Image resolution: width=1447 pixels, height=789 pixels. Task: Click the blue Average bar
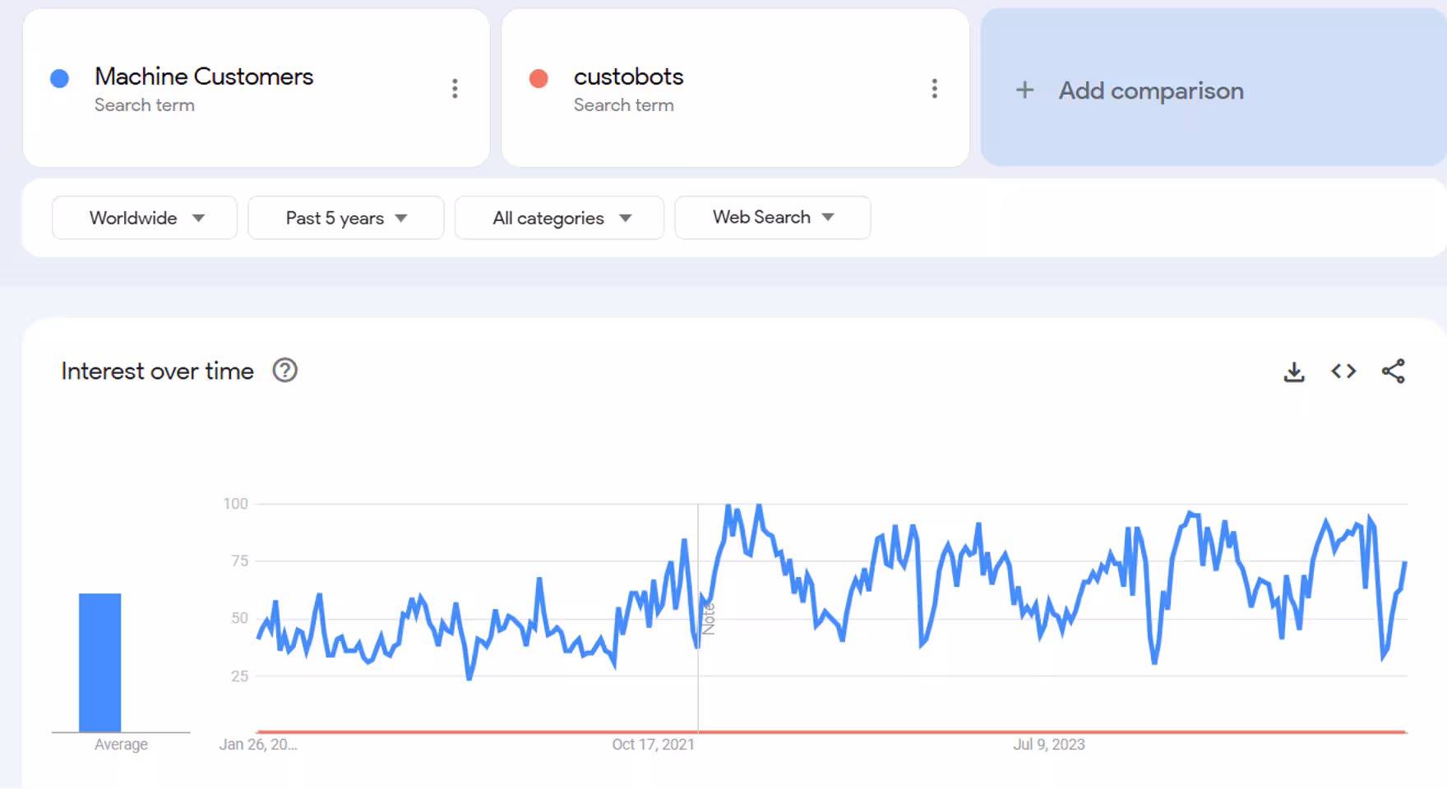pos(99,662)
